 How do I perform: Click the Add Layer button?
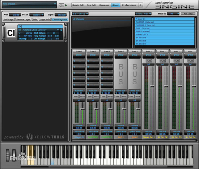click(x=9, y=20)
